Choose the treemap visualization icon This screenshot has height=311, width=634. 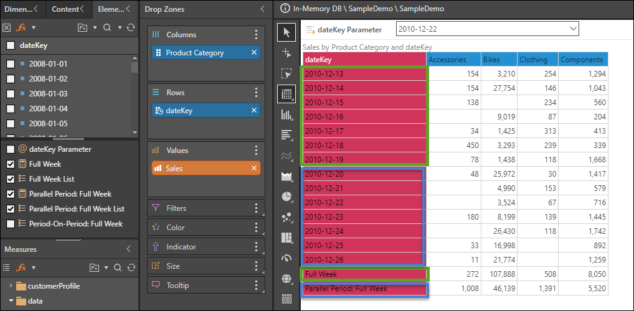(x=286, y=238)
